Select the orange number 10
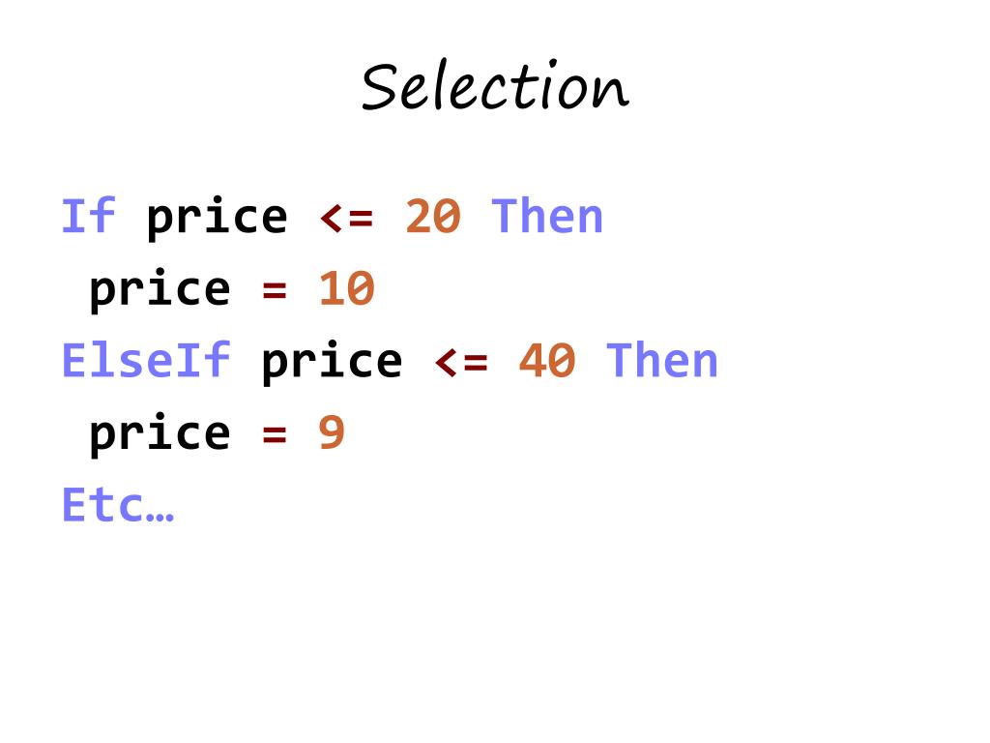This screenshot has height=743, width=990. (346, 289)
